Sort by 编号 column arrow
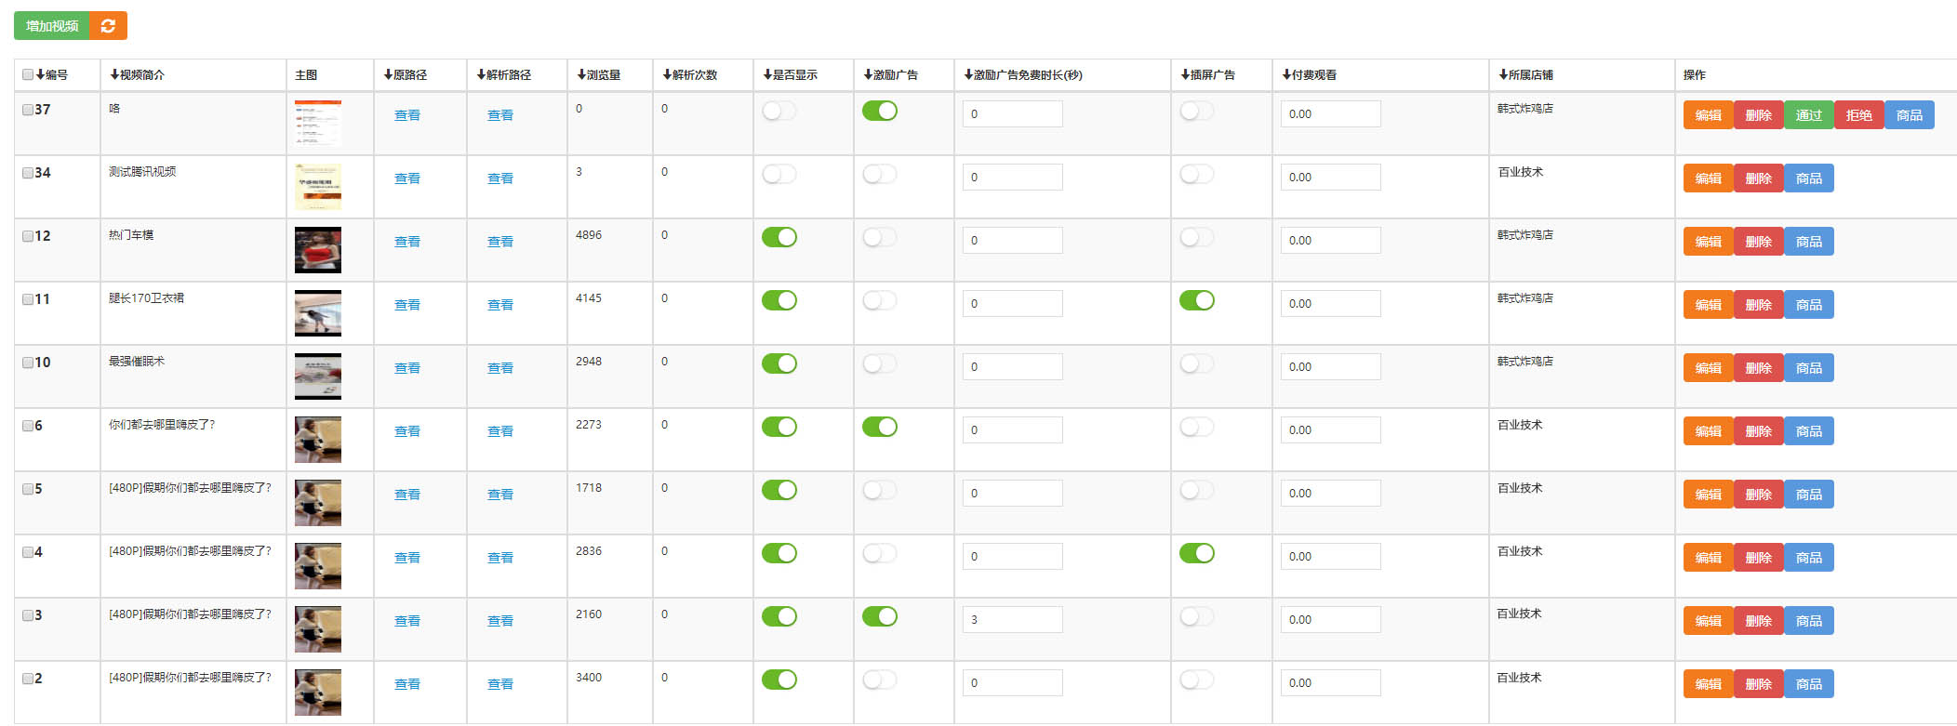The image size is (1957, 726). pos(41,74)
